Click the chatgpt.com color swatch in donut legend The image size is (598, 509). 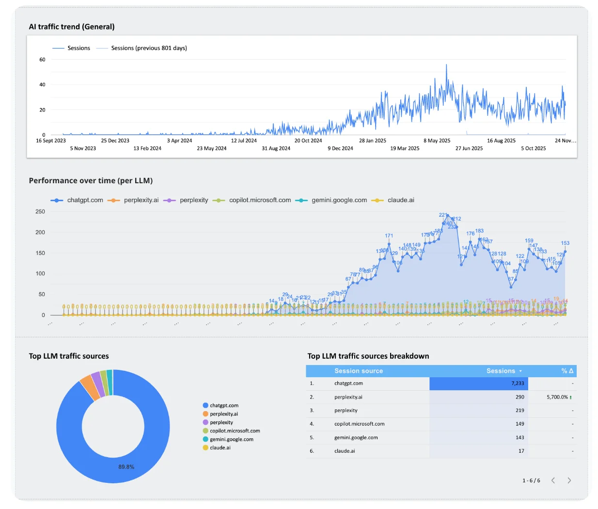(205, 405)
